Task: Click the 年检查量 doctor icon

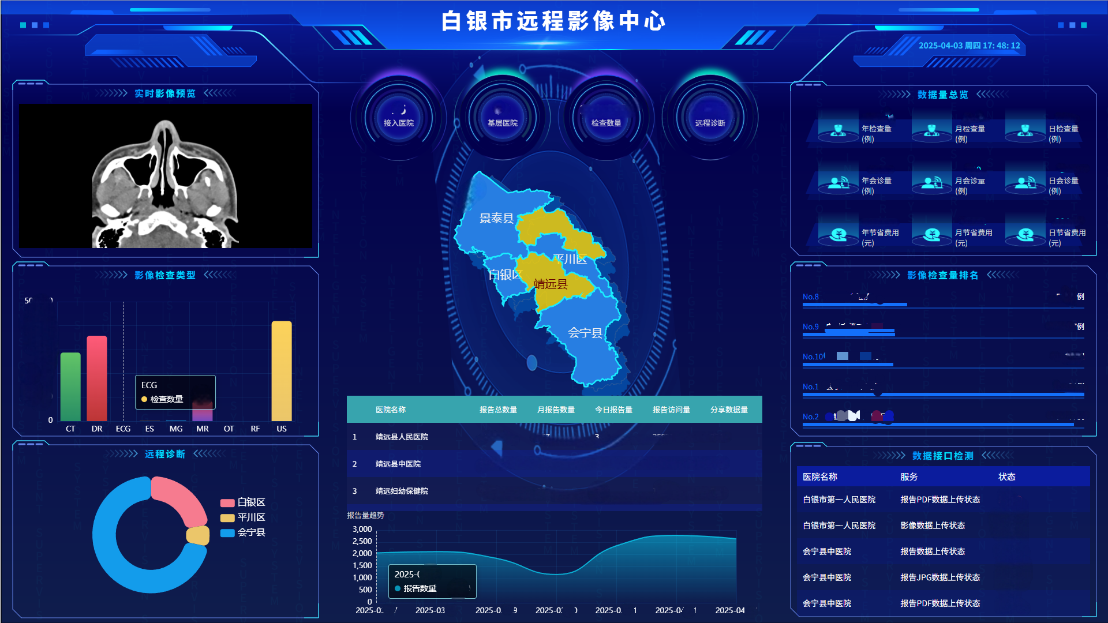Action: 838,132
